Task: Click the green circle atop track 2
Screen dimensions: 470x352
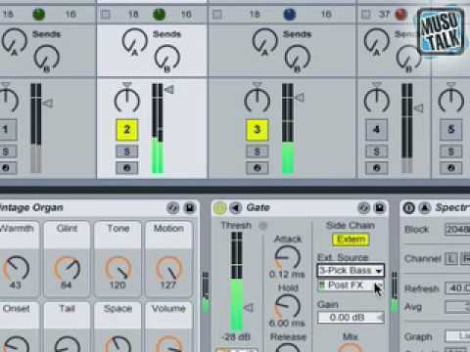Action: (159, 14)
